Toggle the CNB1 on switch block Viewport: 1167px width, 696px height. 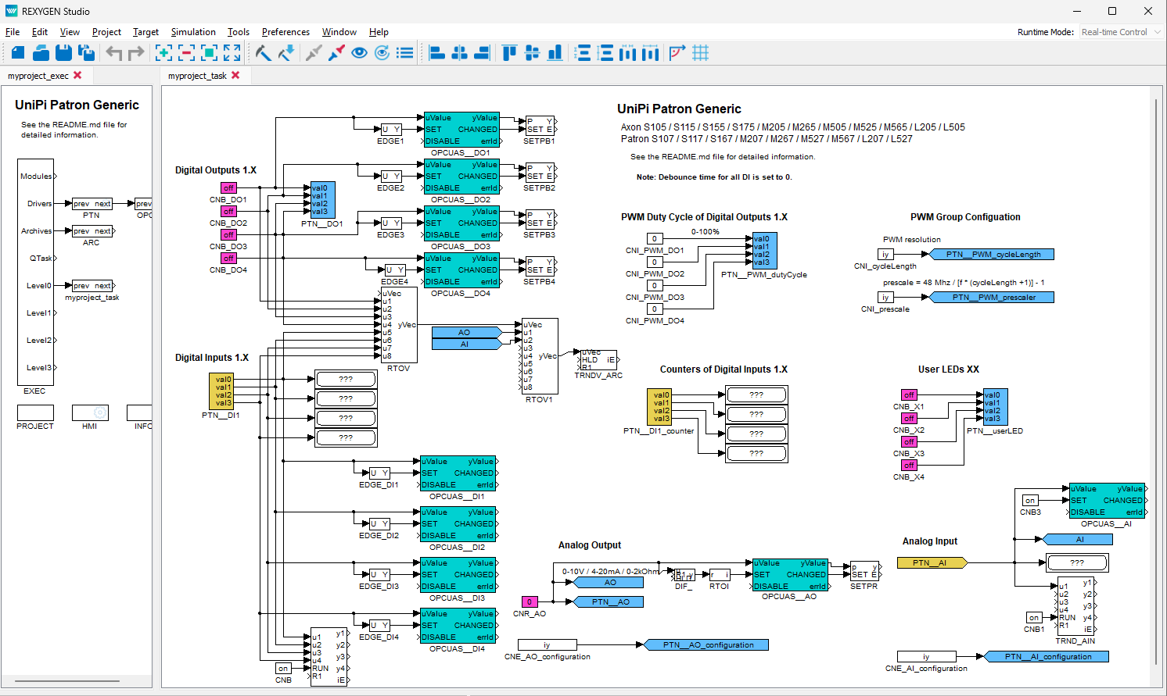pos(1034,618)
